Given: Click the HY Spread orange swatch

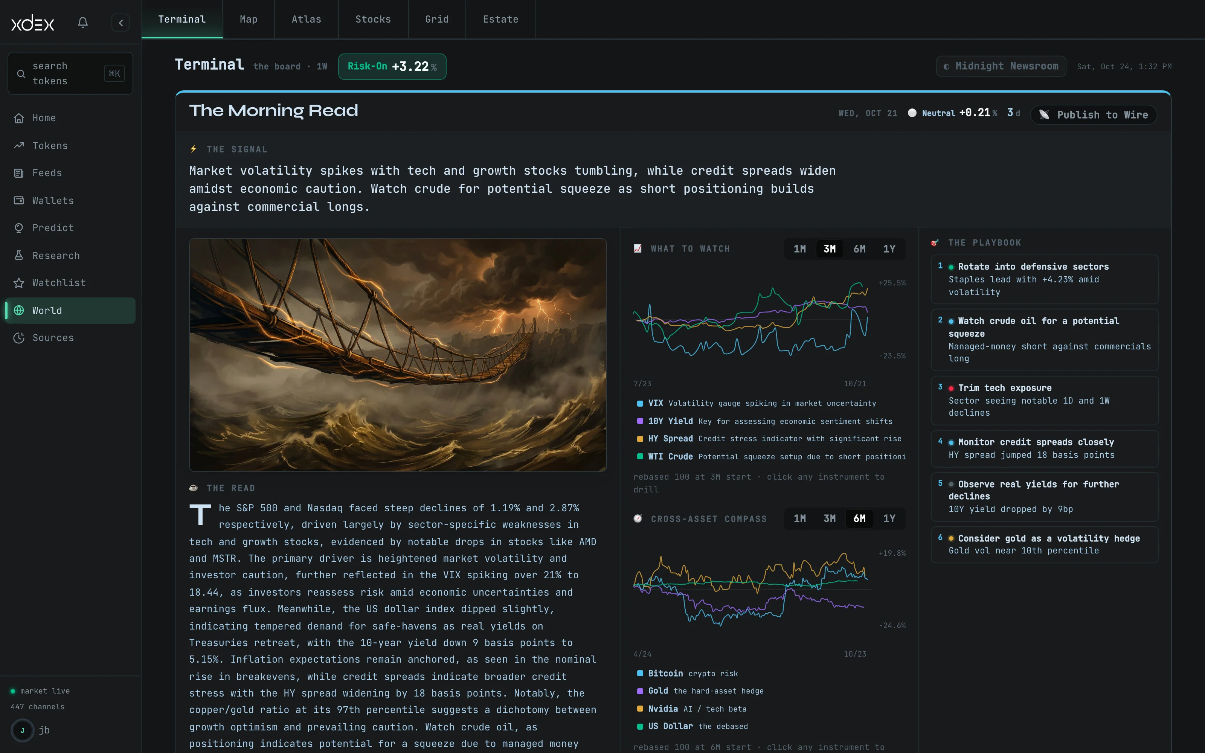Looking at the screenshot, I should (x=640, y=439).
